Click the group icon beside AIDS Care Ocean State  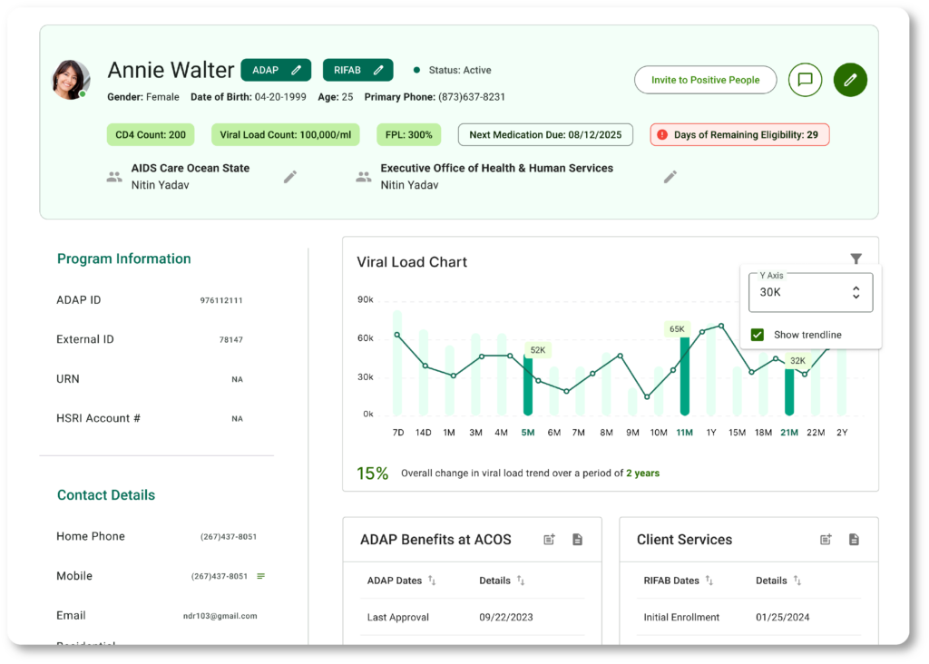coord(114,177)
